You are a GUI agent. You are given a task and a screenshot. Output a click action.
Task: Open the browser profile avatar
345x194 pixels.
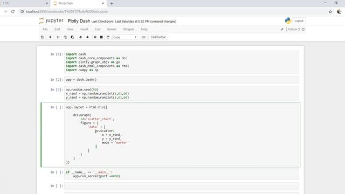(x=339, y=12)
